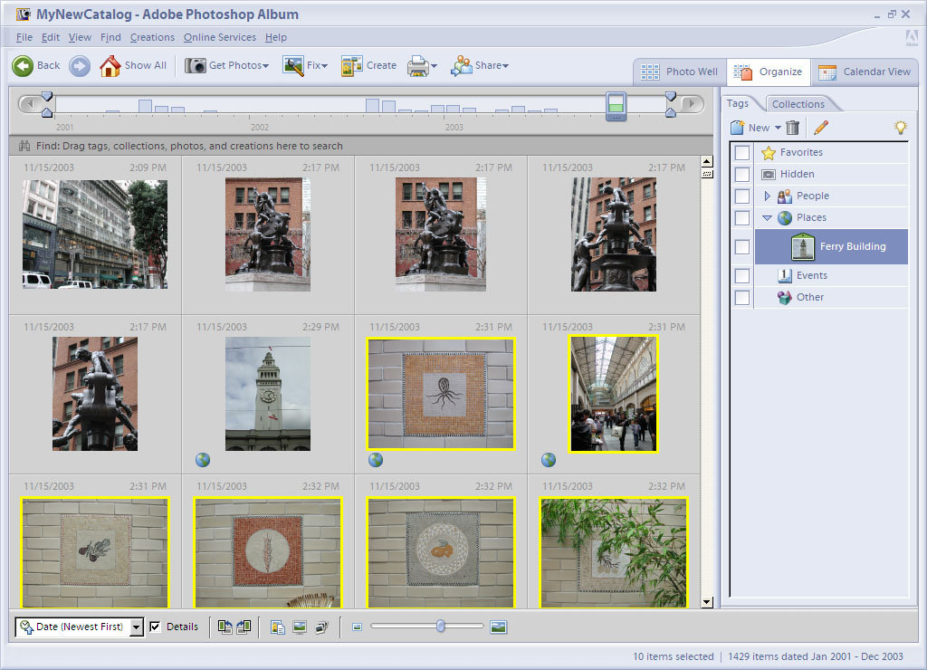Click the smallest thumbnail size icon

(x=357, y=627)
